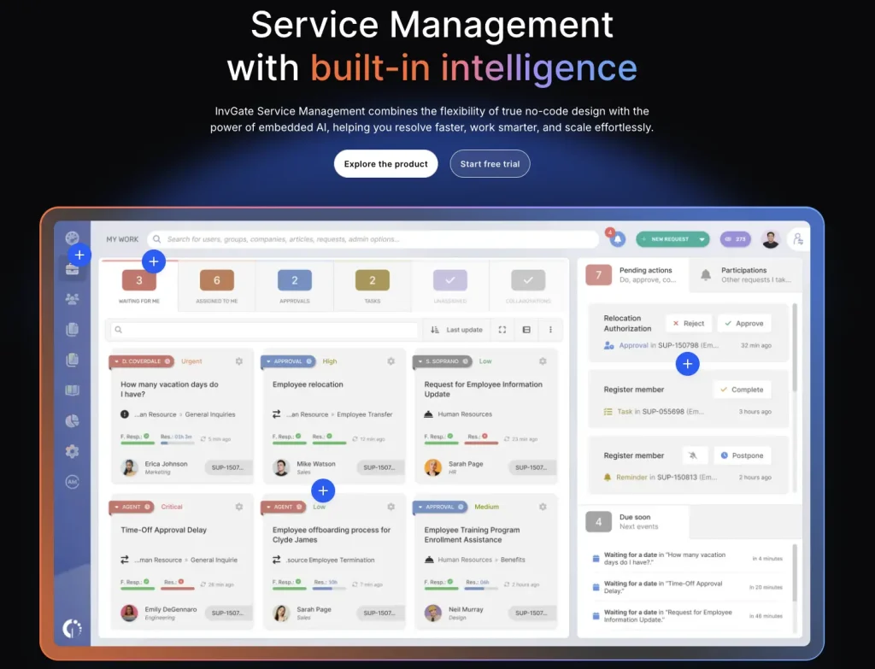
Task: Click the blue plus hotspot below Mike Watson card
Action: 322,490
